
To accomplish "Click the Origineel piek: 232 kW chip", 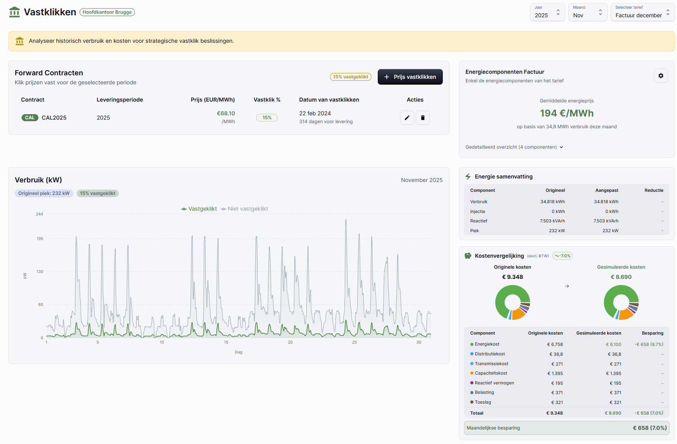I will click(x=44, y=193).
